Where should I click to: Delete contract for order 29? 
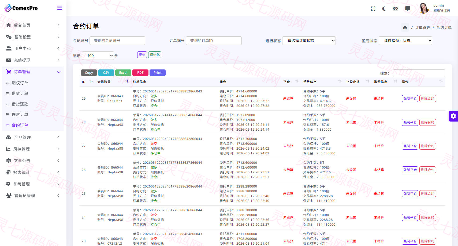[x=428, y=99]
